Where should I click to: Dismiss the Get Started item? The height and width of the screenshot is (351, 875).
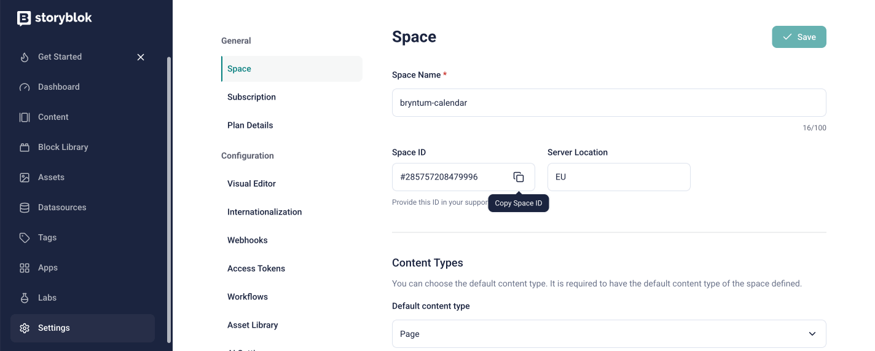pyautogui.click(x=141, y=57)
